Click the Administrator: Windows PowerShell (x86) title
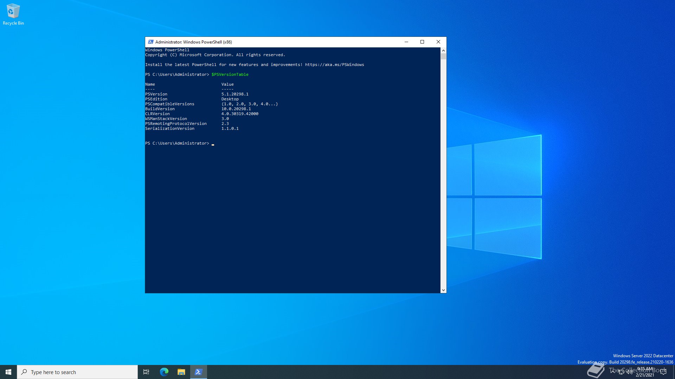 pyautogui.click(x=194, y=42)
